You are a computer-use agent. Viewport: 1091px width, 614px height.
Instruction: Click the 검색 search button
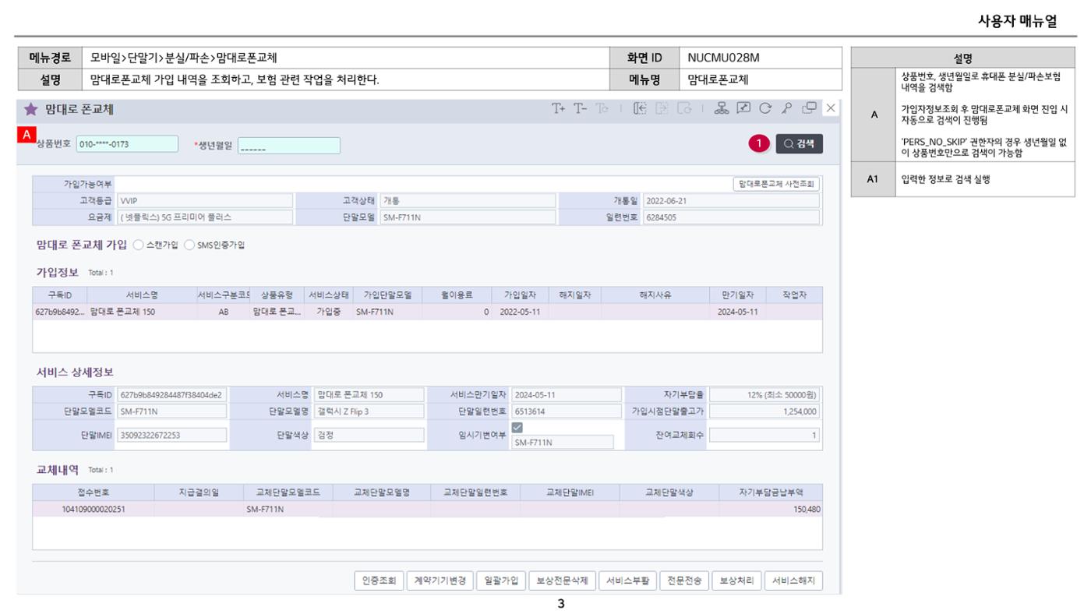(x=799, y=143)
